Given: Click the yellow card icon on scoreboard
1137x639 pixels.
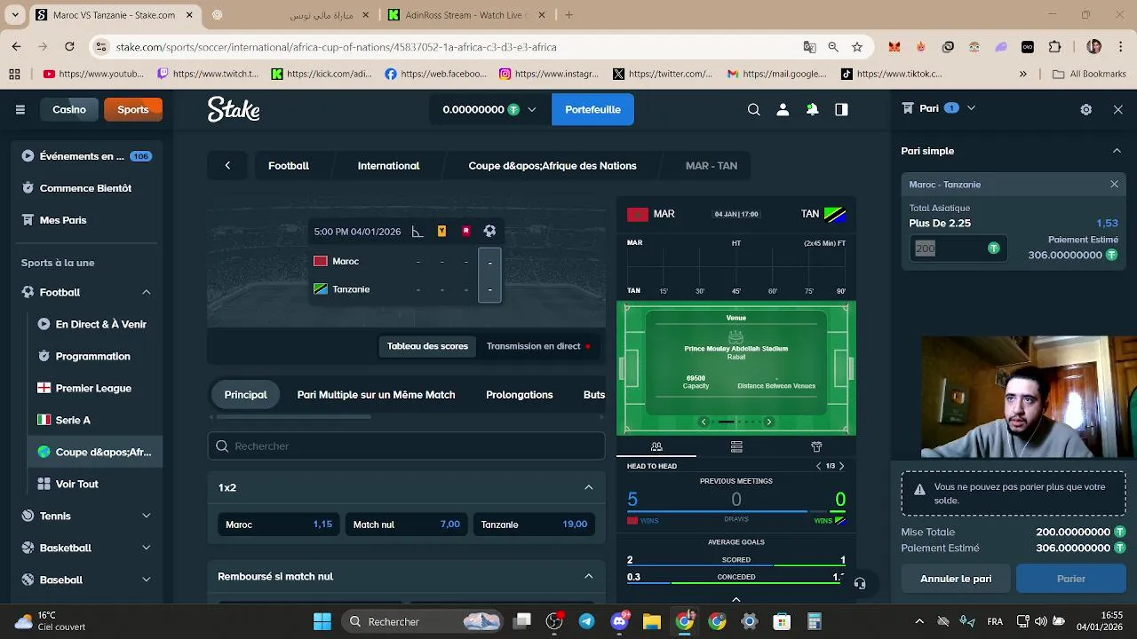Looking at the screenshot, I should [441, 232].
